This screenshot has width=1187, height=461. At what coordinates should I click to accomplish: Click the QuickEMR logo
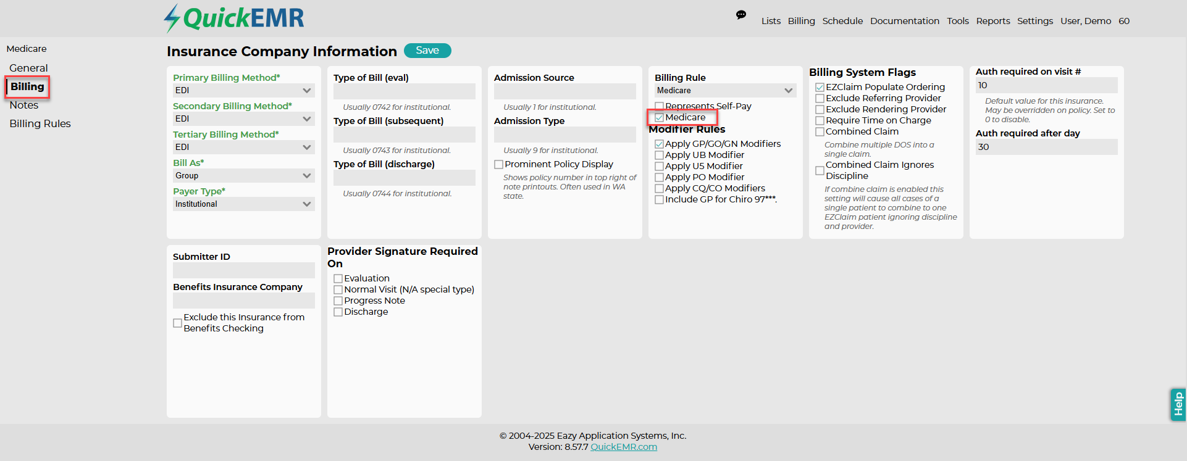click(x=234, y=19)
